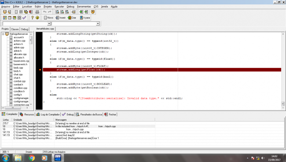This screenshot has height=162, width=286.
Task: Select admin.cpp in the project tree
Action: (x=19, y=48)
